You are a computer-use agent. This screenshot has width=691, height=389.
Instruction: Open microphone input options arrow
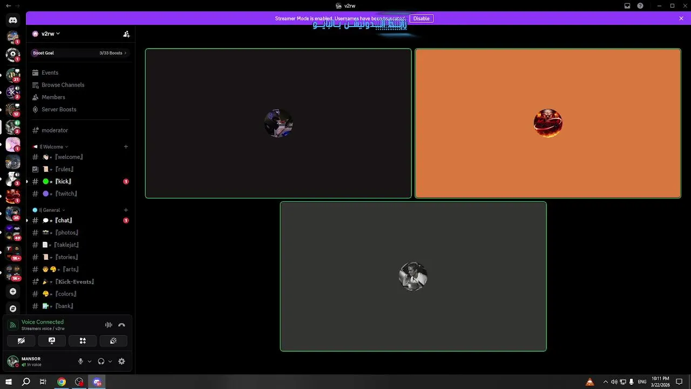(x=90, y=361)
